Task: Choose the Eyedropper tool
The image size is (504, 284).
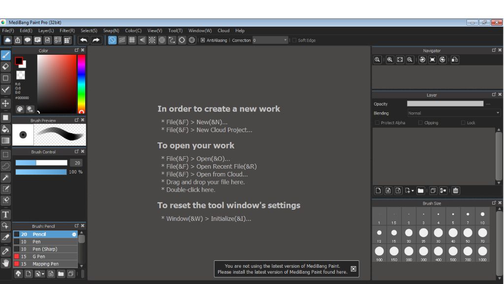Action: click(5, 251)
